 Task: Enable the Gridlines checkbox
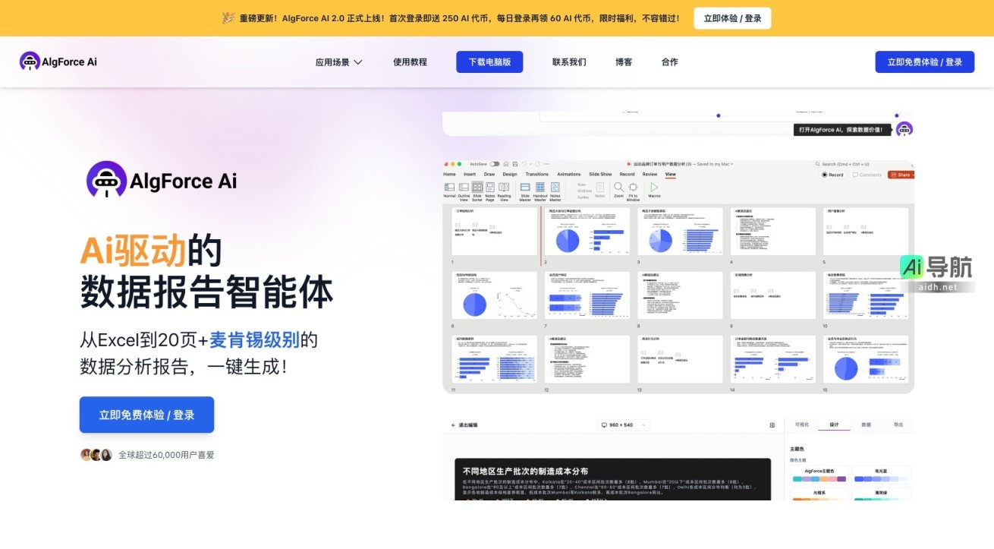(x=581, y=191)
